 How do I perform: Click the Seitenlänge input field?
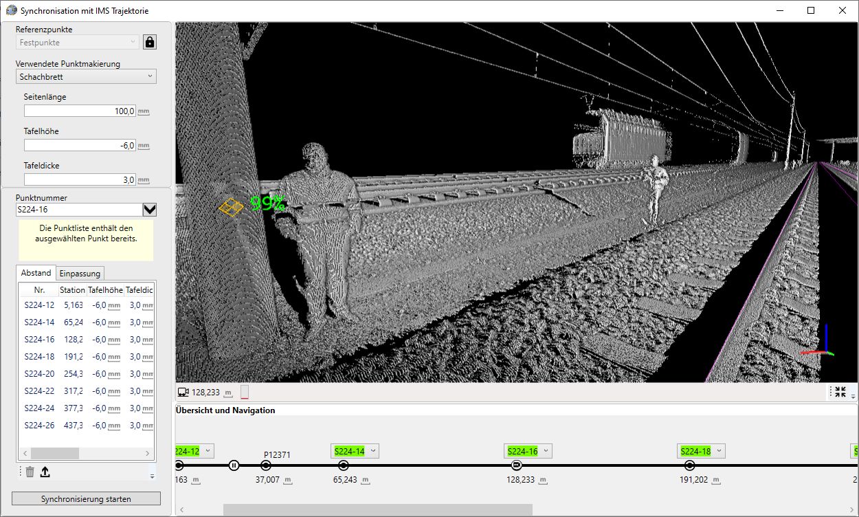tap(79, 111)
